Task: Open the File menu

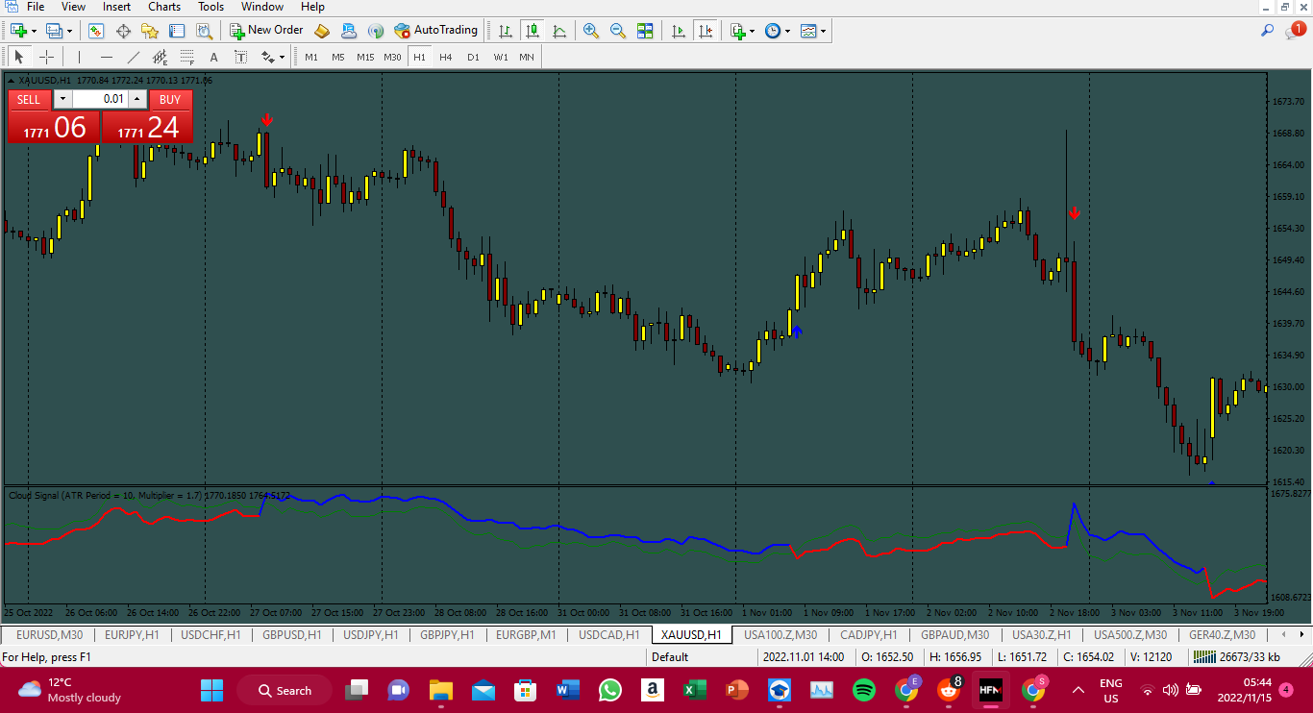Action: tap(36, 7)
